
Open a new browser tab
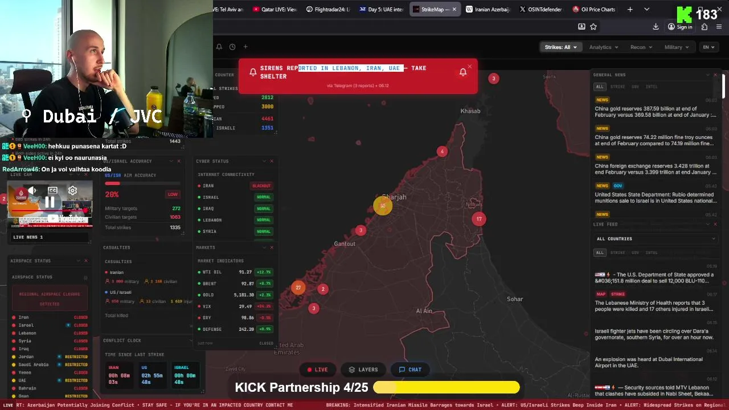[630, 9]
